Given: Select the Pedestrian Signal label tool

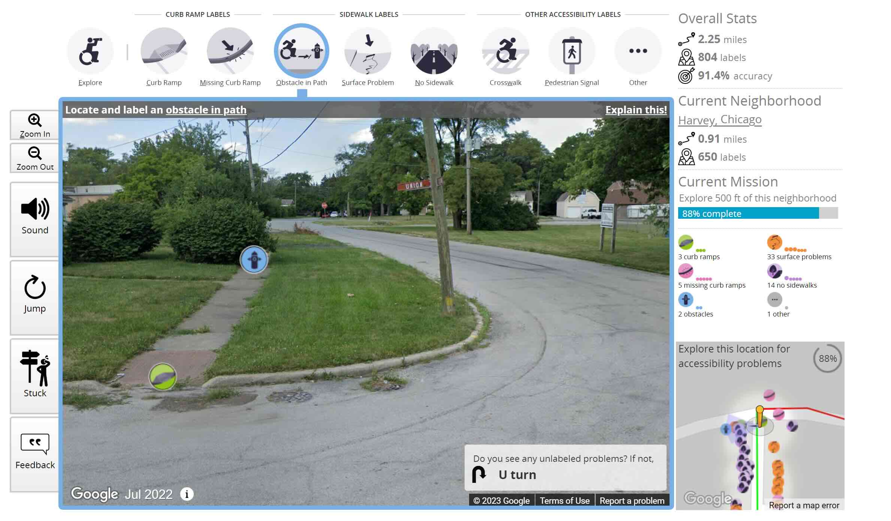Looking at the screenshot, I should (571, 51).
